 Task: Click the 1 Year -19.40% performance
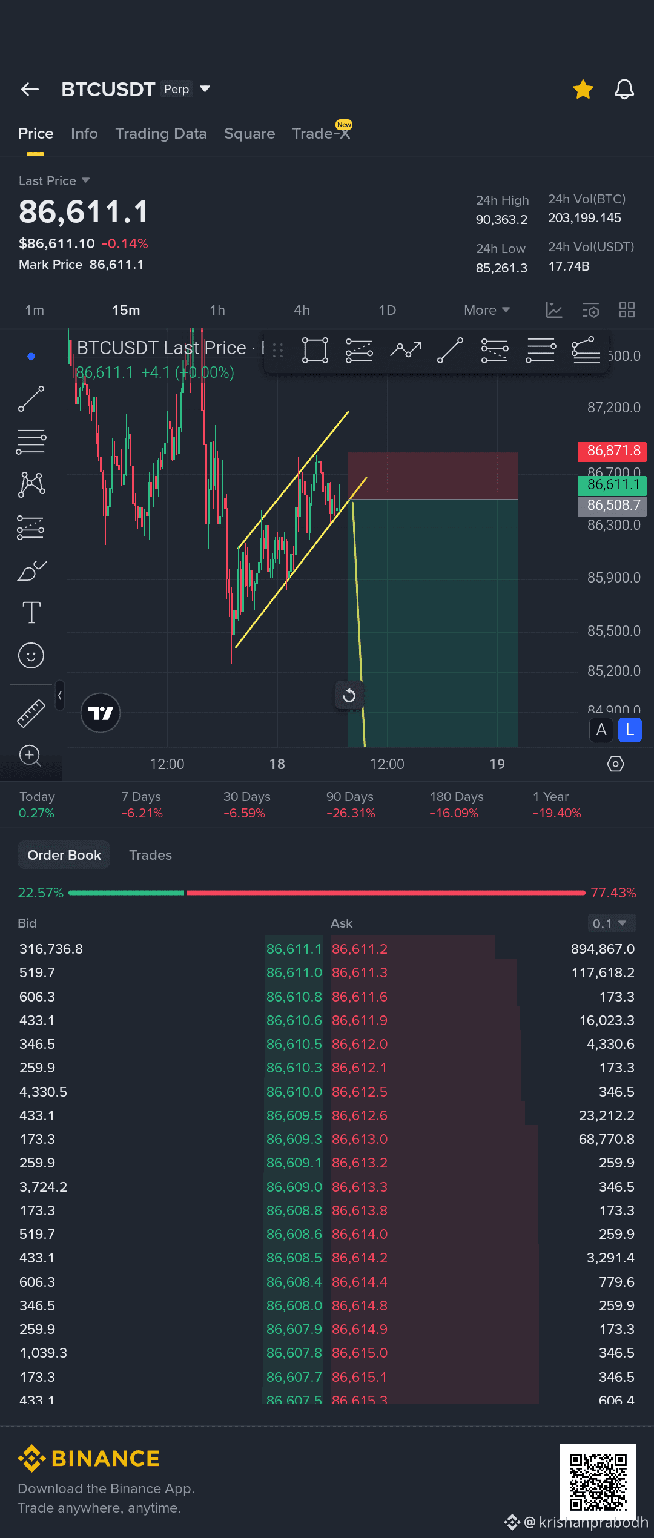[x=557, y=805]
